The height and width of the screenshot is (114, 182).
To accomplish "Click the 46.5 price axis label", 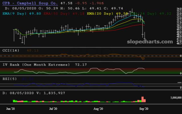I will click(179, 44).
